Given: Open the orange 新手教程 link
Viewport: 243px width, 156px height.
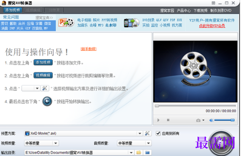Looking at the screenshot, I should [89, 49].
